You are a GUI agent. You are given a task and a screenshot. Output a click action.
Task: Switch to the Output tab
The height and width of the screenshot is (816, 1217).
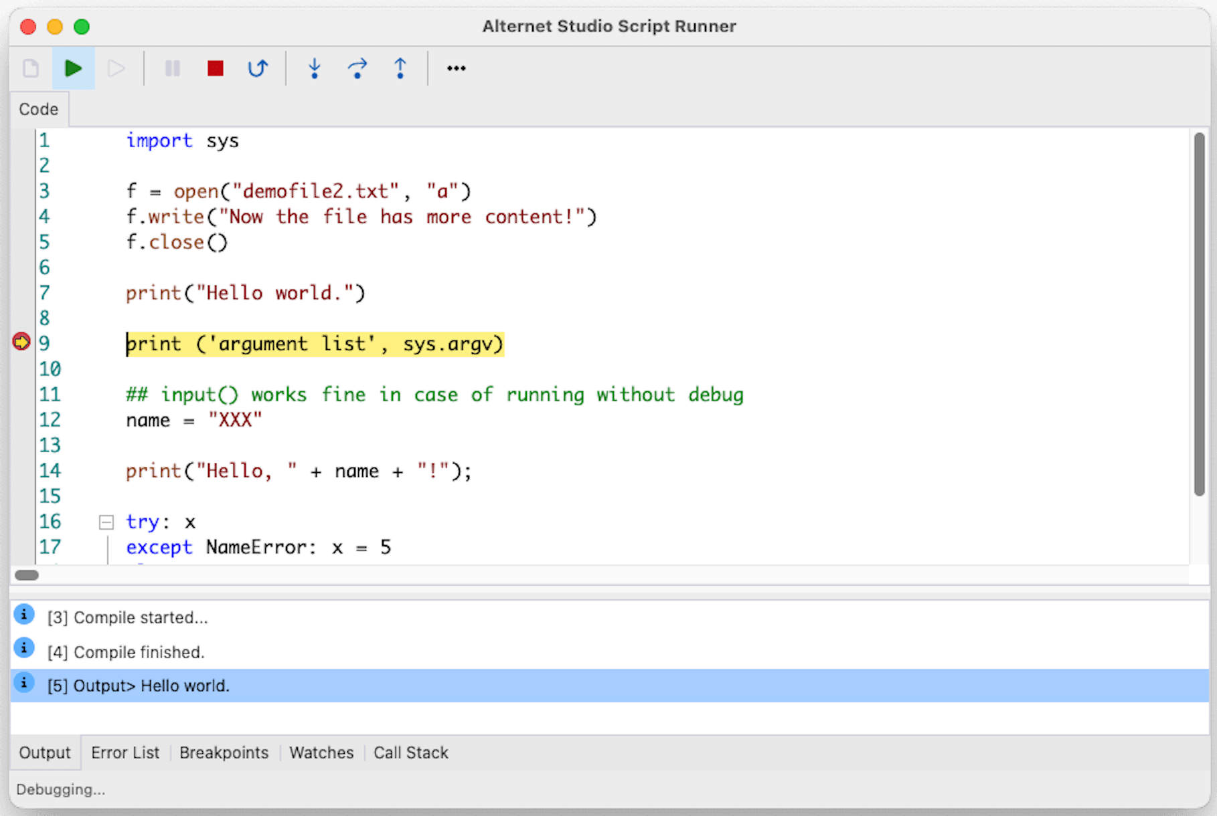[45, 752]
